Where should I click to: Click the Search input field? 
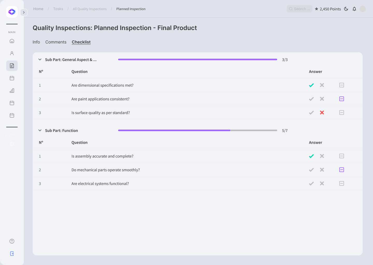299,9
